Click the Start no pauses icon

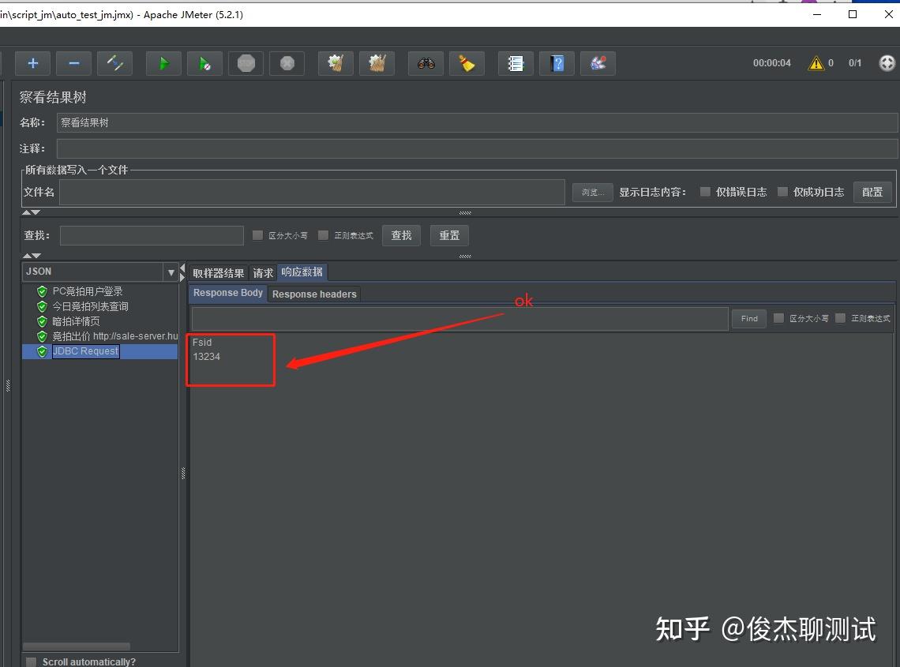tap(204, 63)
